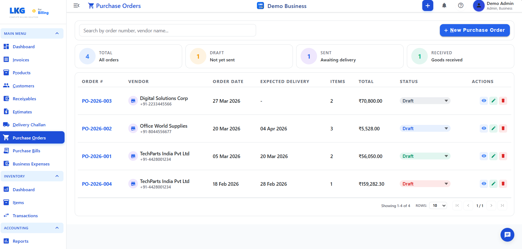The height and width of the screenshot is (249, 522).
Task: Go to next page of results
Action: (491, 206)
